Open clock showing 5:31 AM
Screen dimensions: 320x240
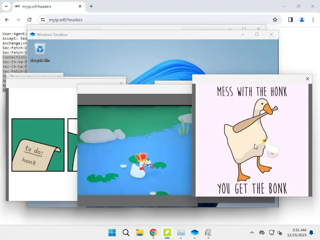point(297,232)
